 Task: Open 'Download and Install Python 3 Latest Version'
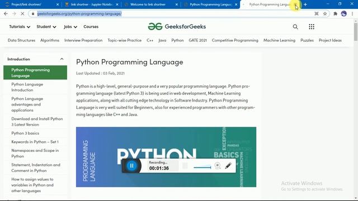(37, 122)
